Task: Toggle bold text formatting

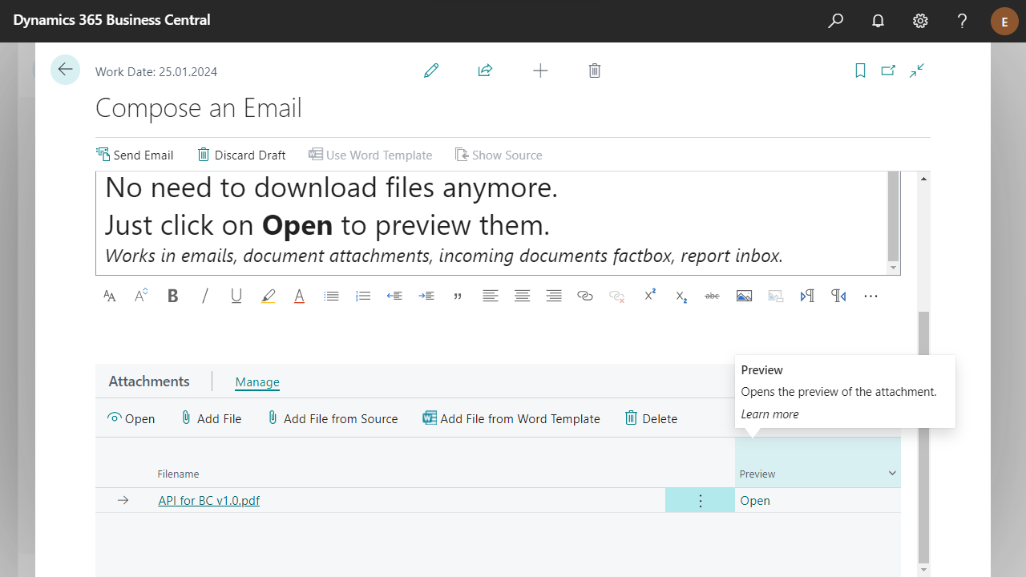Action: pyautogui.click(x=172, y=296)
